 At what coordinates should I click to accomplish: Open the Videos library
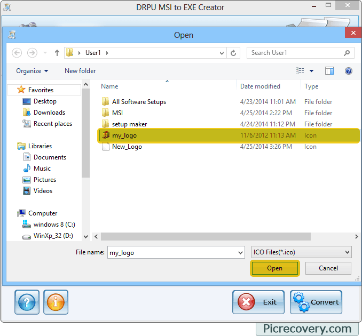point(43,191)
